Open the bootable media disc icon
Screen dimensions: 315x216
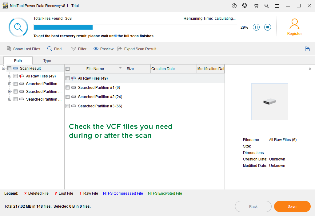234,6
